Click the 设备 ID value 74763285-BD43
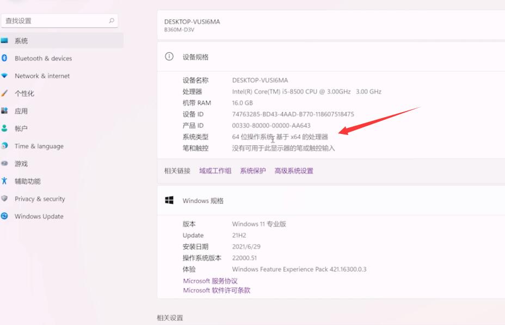 (293, 114)
